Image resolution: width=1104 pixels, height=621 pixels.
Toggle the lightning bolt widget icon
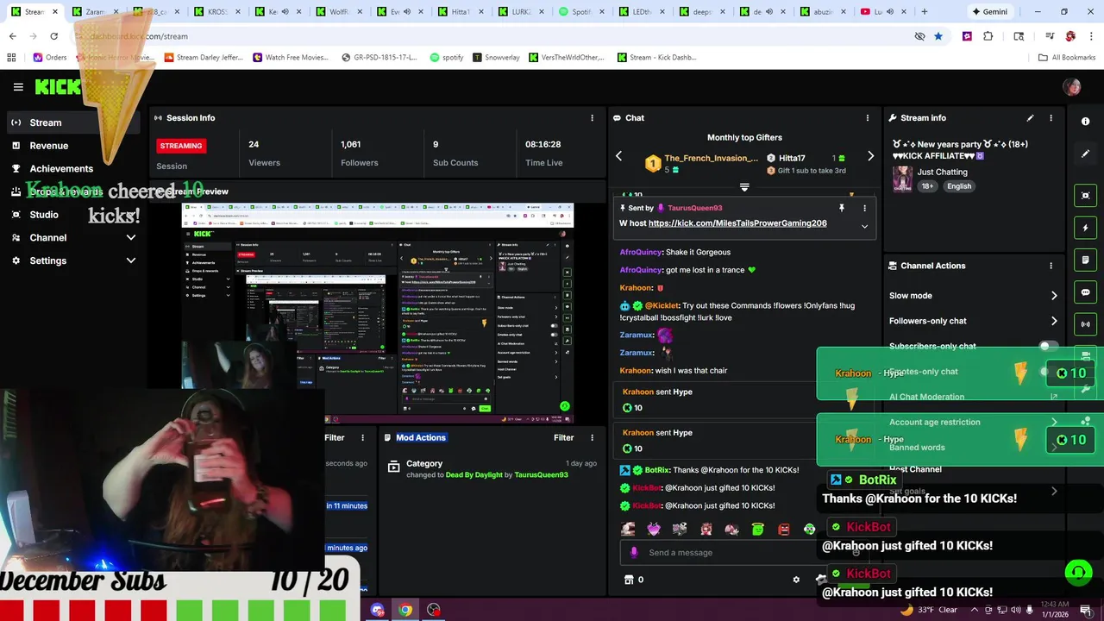(x=1086, y=228)
